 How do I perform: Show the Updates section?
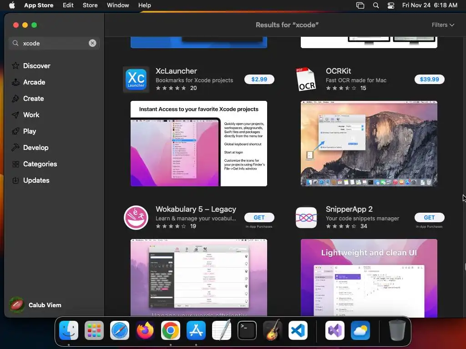click(55, 180)
